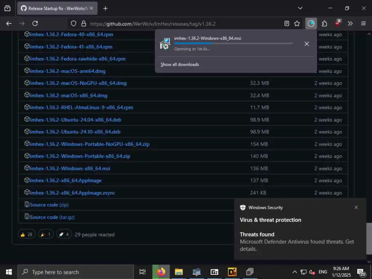Click the github.com URL address field
This screenshot has width=372, height=279.
point(153,24)
